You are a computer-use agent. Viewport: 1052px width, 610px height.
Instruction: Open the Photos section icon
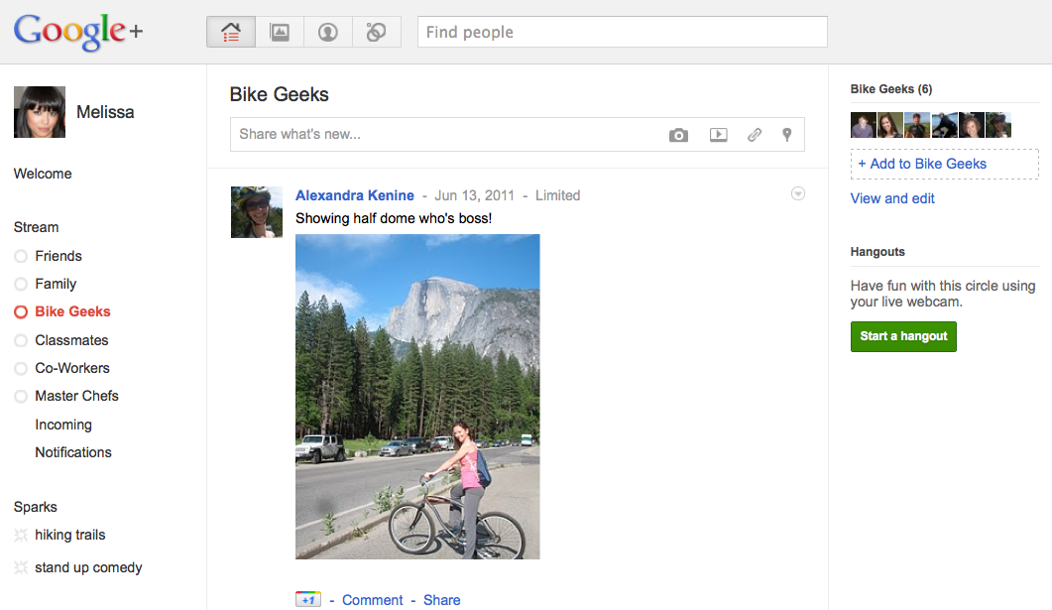tap(279, 31)
